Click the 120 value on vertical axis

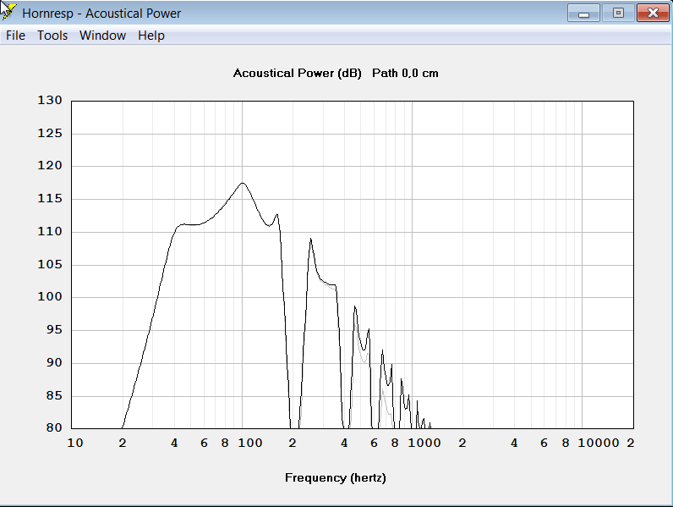point(50,165)
